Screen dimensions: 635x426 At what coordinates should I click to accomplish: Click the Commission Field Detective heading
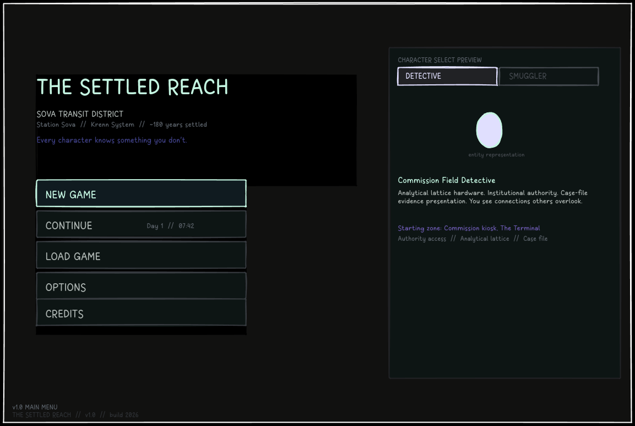[446, 180]
